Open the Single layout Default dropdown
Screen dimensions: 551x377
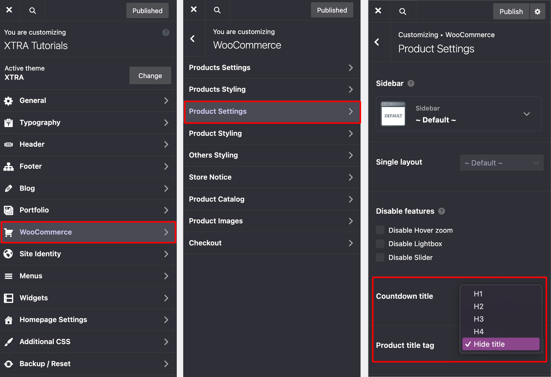(x=501, y=163)
